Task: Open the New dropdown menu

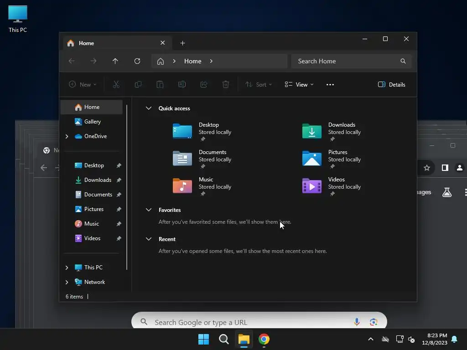Action: tap(83, 84)
